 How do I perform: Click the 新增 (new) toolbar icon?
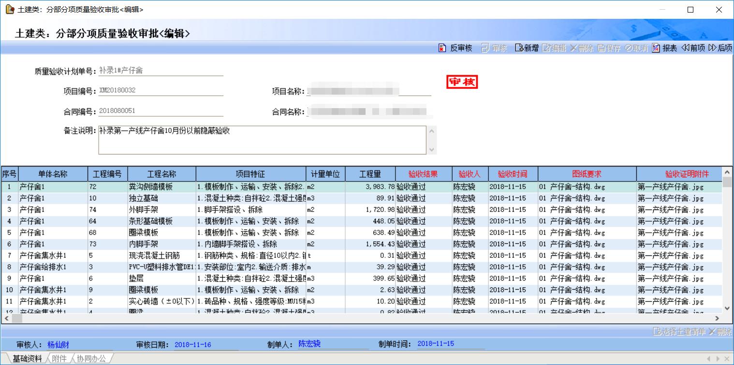point(519,48)
